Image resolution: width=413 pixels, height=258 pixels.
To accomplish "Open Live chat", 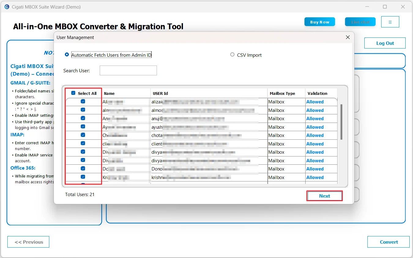I will (360, 22).
